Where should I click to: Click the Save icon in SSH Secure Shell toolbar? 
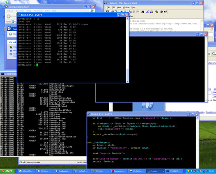(108, 12)
